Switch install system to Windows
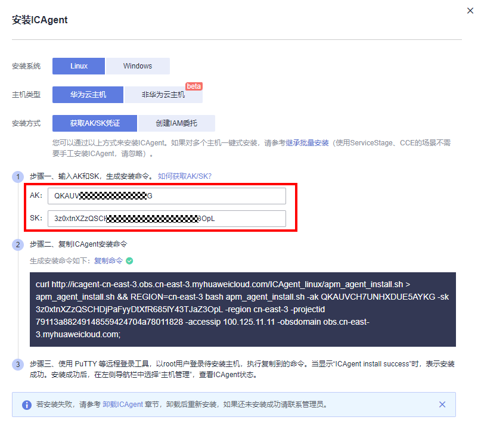 pos(138,66)
